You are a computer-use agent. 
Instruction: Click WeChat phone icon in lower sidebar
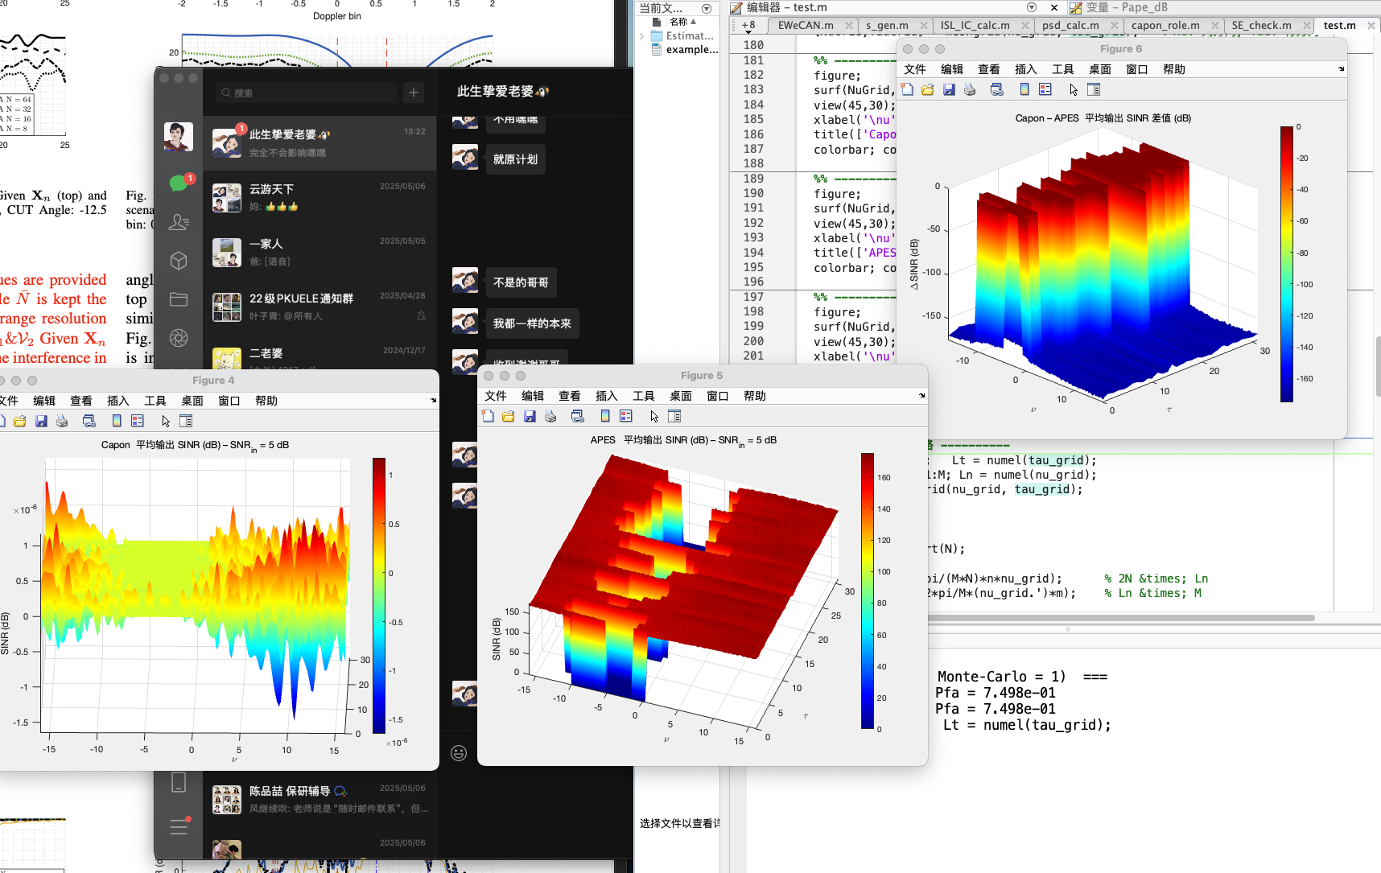[x=179, y=782]
